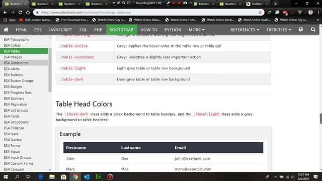Open BS4 Progress Bars in sidebar

[x=18, y=93]
